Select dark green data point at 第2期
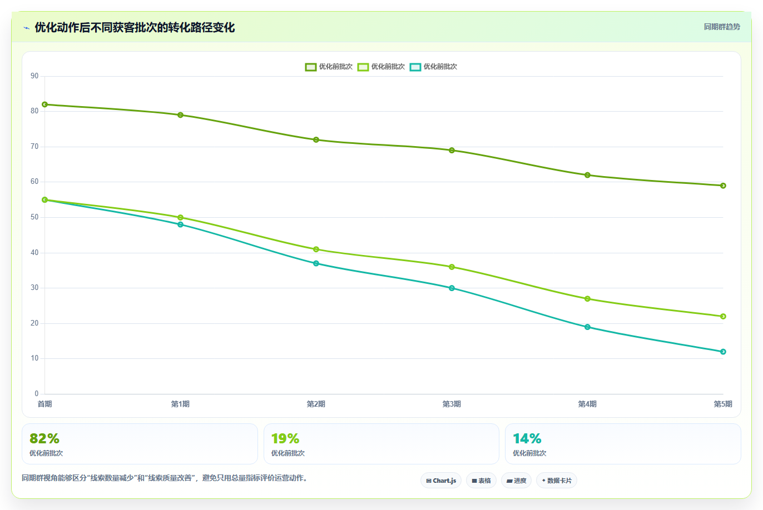763x510 pixels. point(316,140)
